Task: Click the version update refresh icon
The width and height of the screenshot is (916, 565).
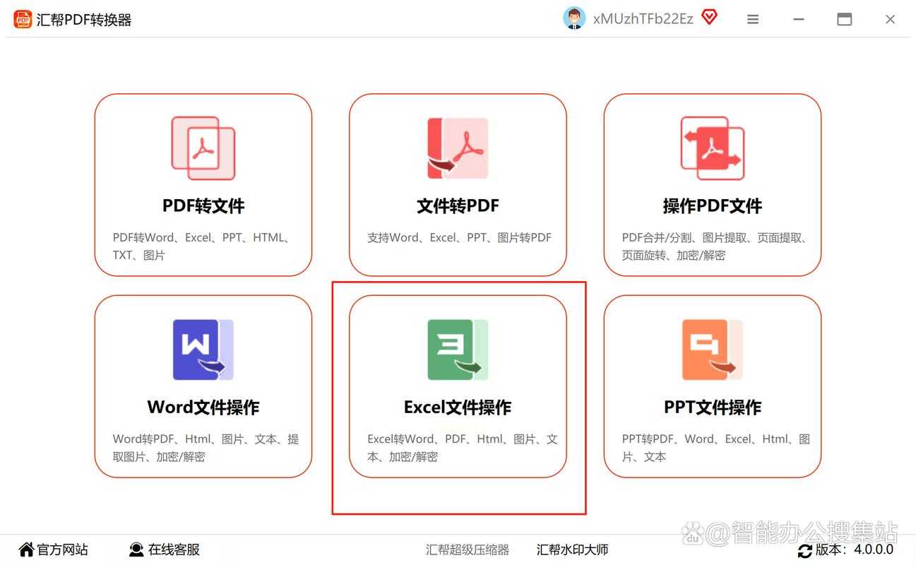Action: tap(805, 550)
